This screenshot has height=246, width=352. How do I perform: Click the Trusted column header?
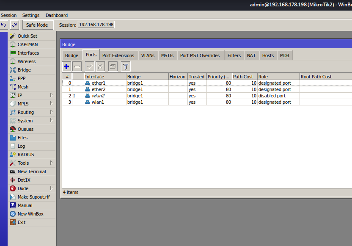click(x=197, y=77)
